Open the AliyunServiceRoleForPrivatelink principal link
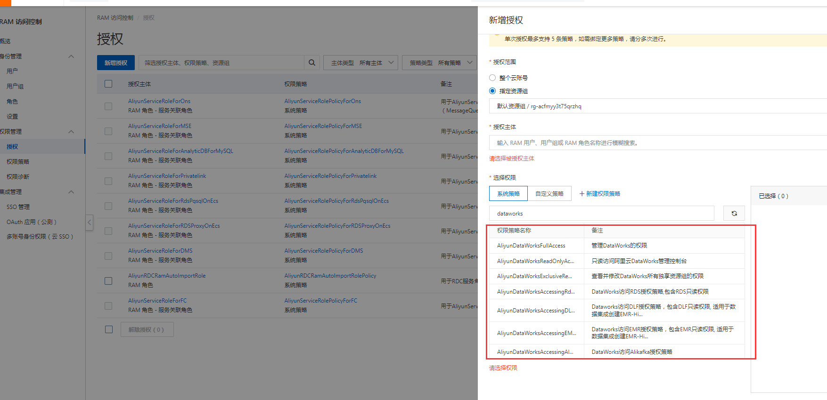827x400 pixels. (167, 176)
